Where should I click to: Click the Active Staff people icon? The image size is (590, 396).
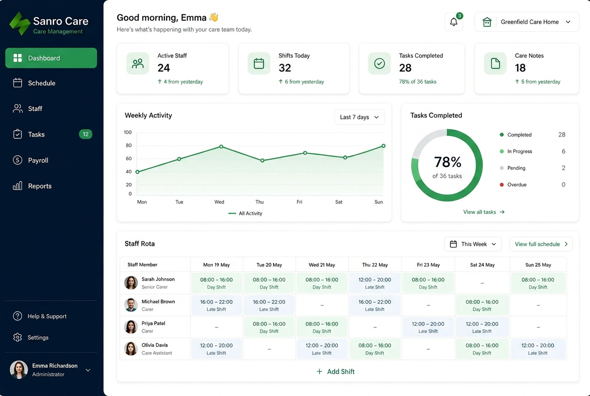click(x=138, y=64)
